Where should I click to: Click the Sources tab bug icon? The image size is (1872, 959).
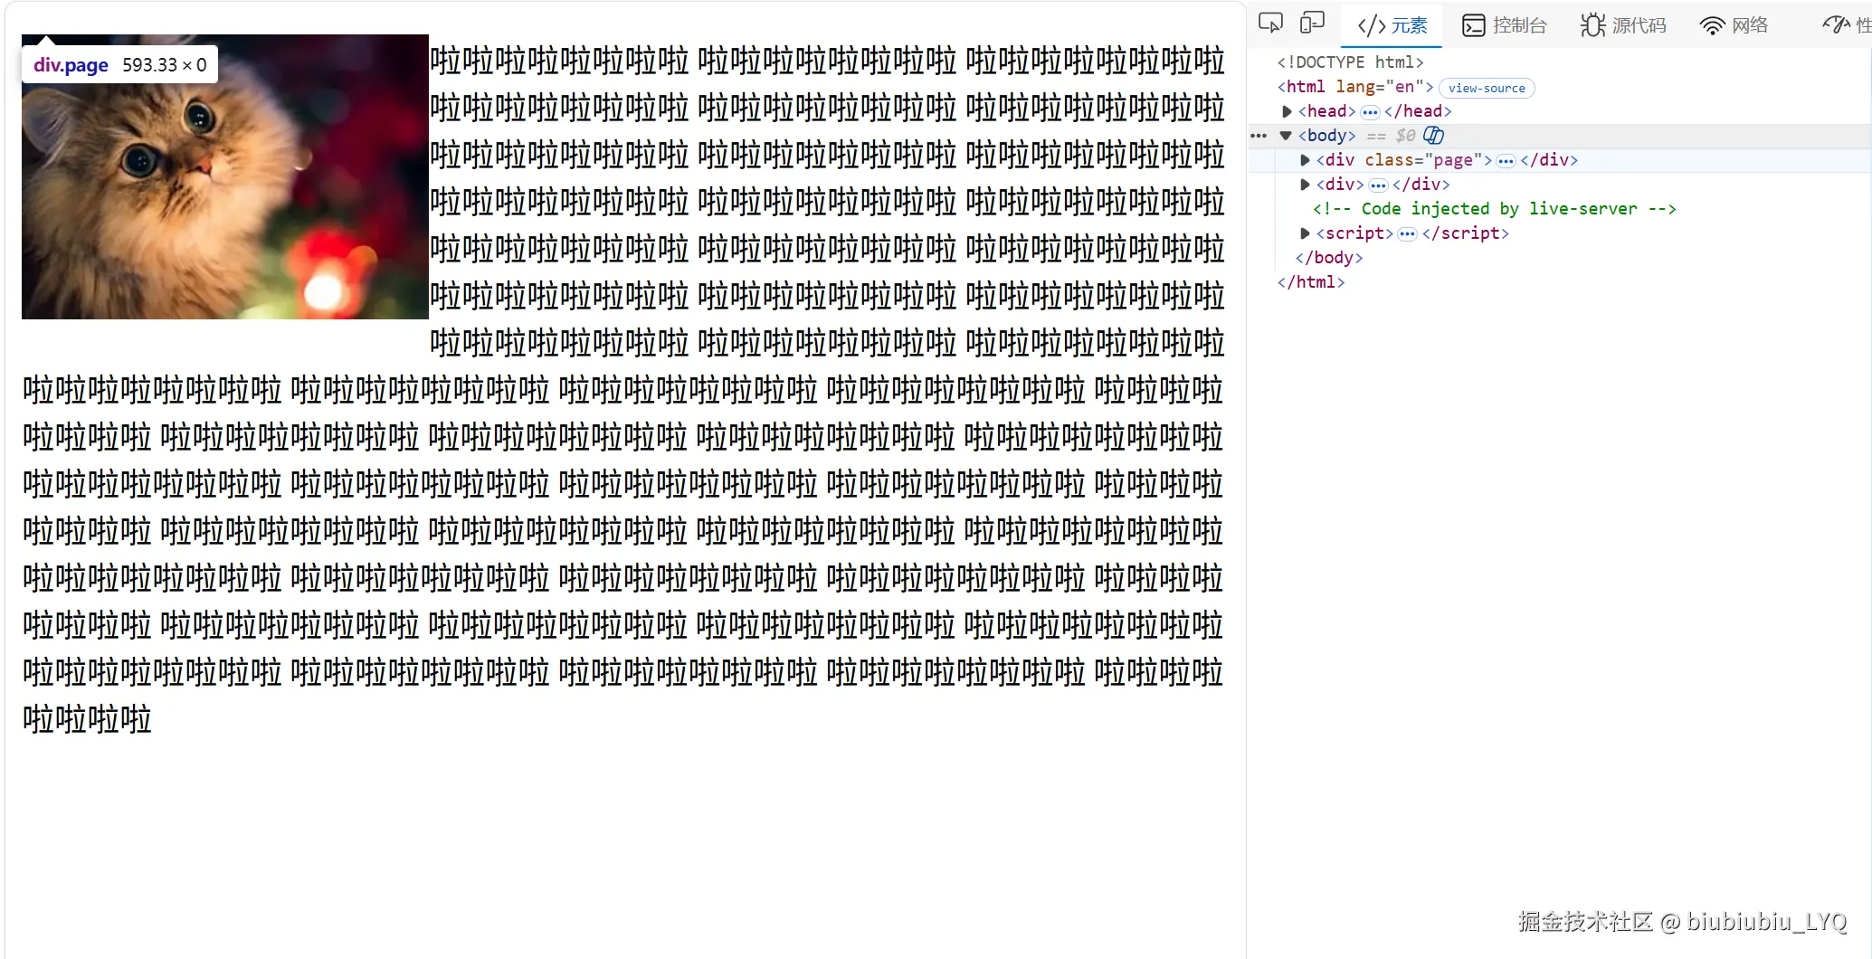[1592, 25]
